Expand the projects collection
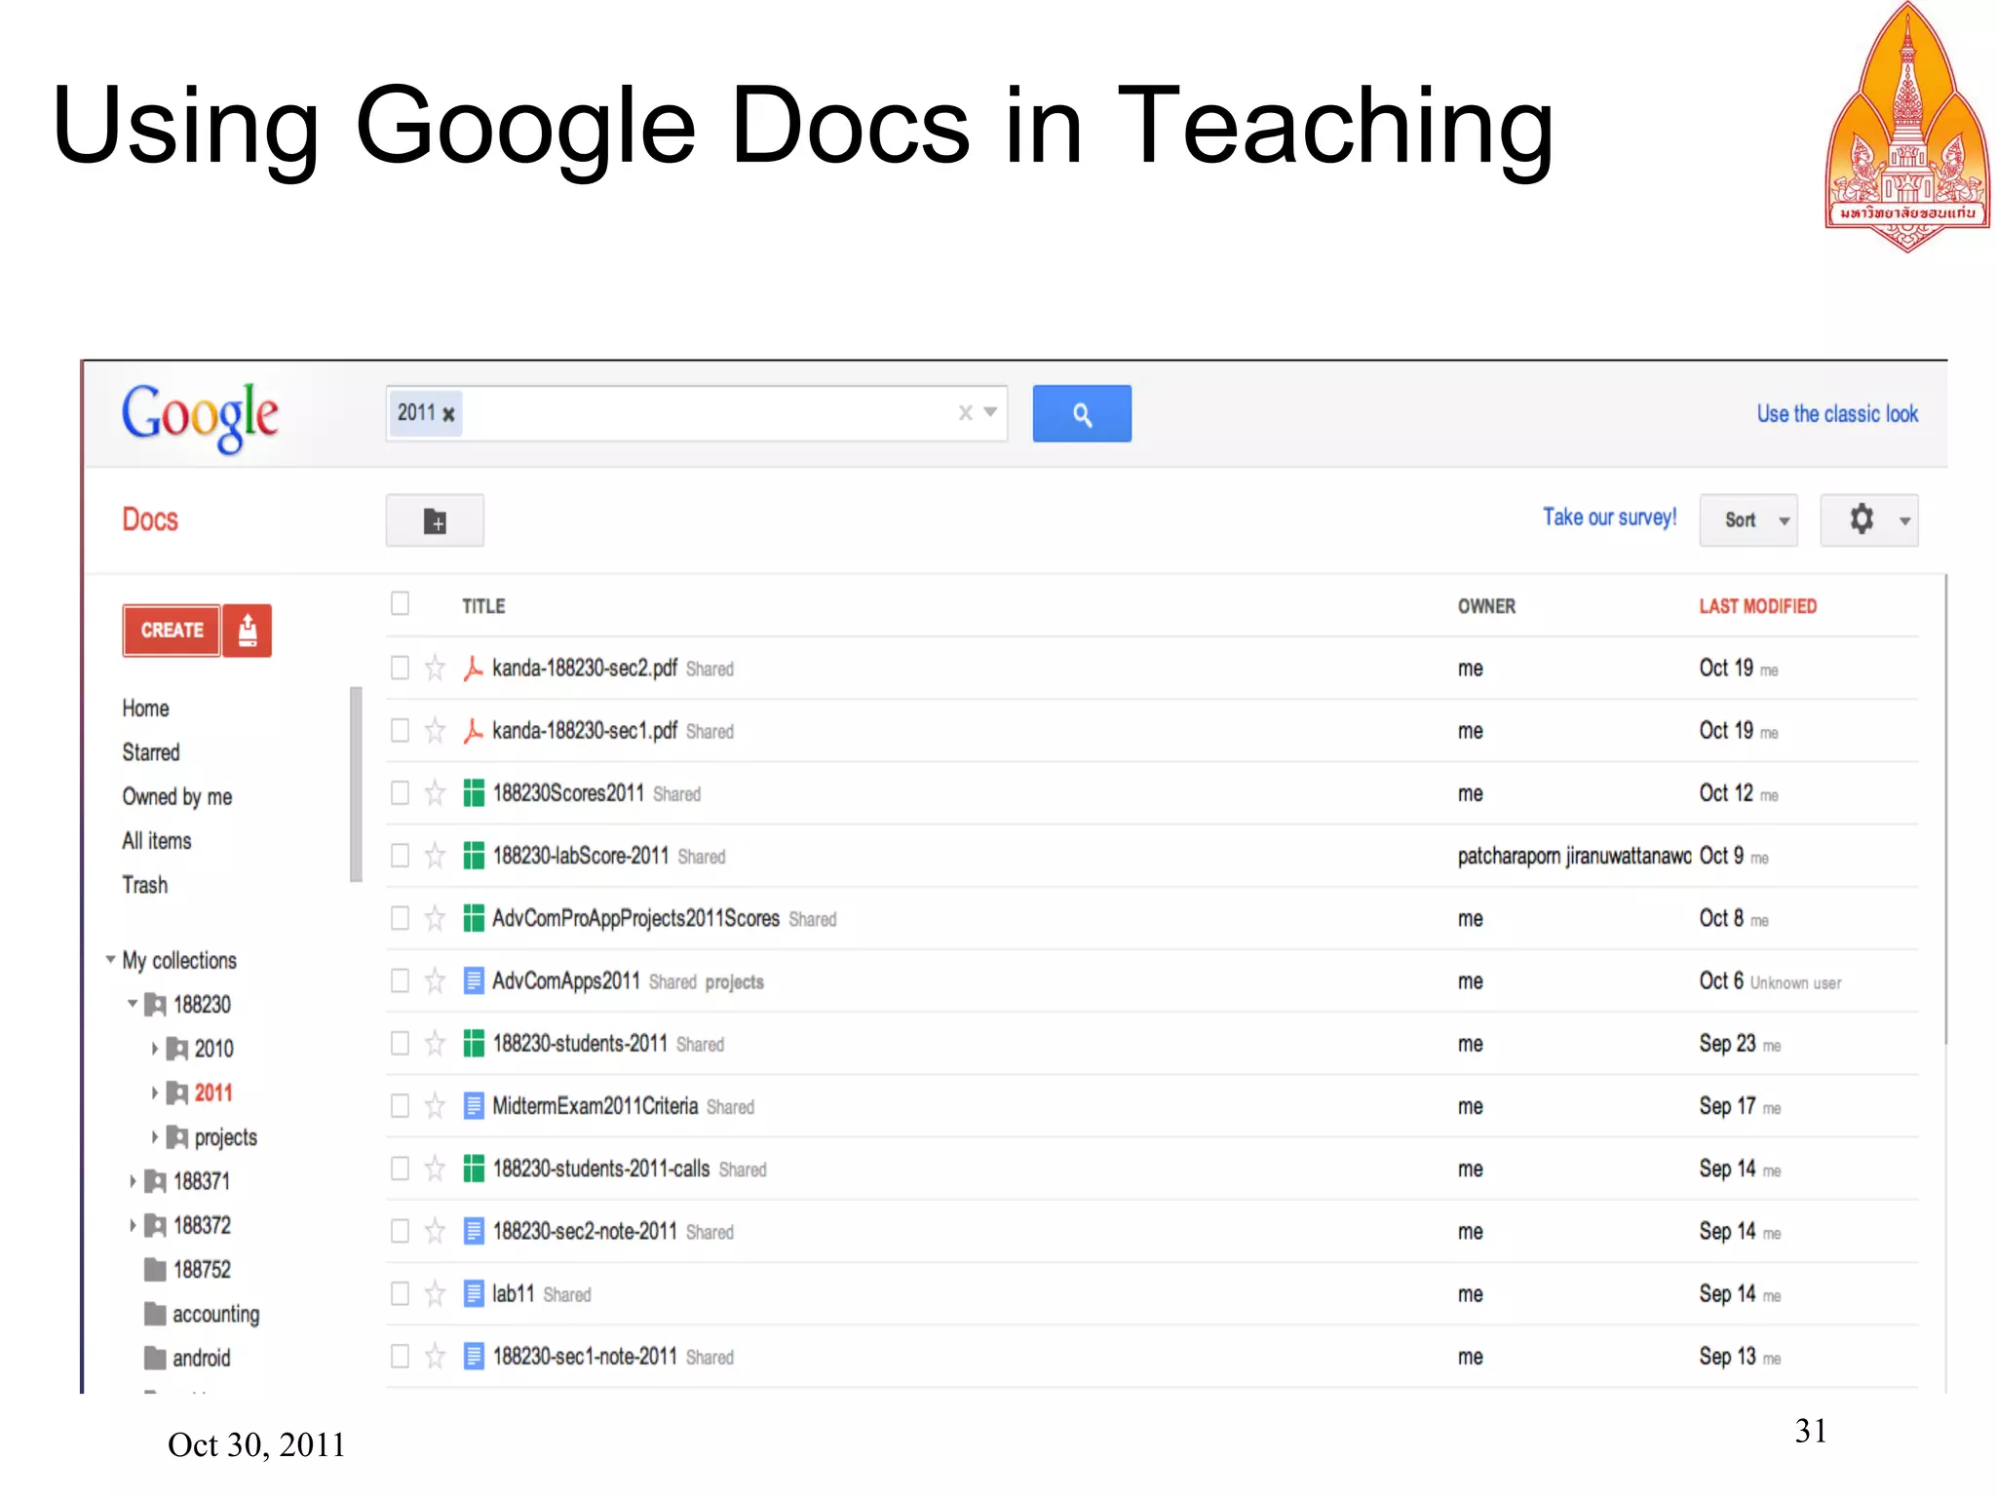The height and width of the screenshot is (1497, 1996). pyautogui.click(x=154, y=1136)
